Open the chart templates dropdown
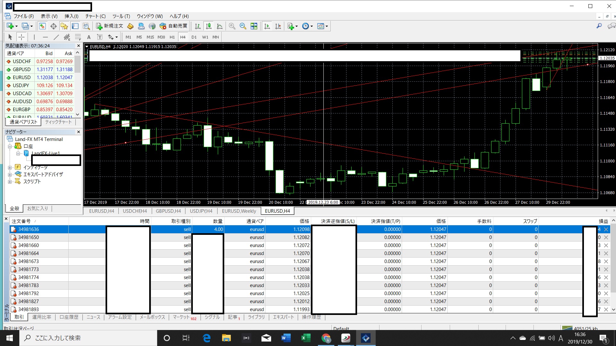616x346 pixels. tap(322, 26)
